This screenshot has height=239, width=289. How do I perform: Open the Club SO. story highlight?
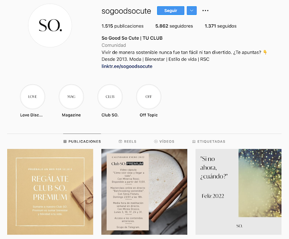pos(110,97)
